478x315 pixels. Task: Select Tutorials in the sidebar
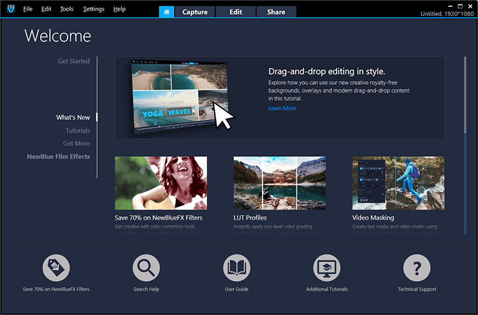(x=78, y=131)
